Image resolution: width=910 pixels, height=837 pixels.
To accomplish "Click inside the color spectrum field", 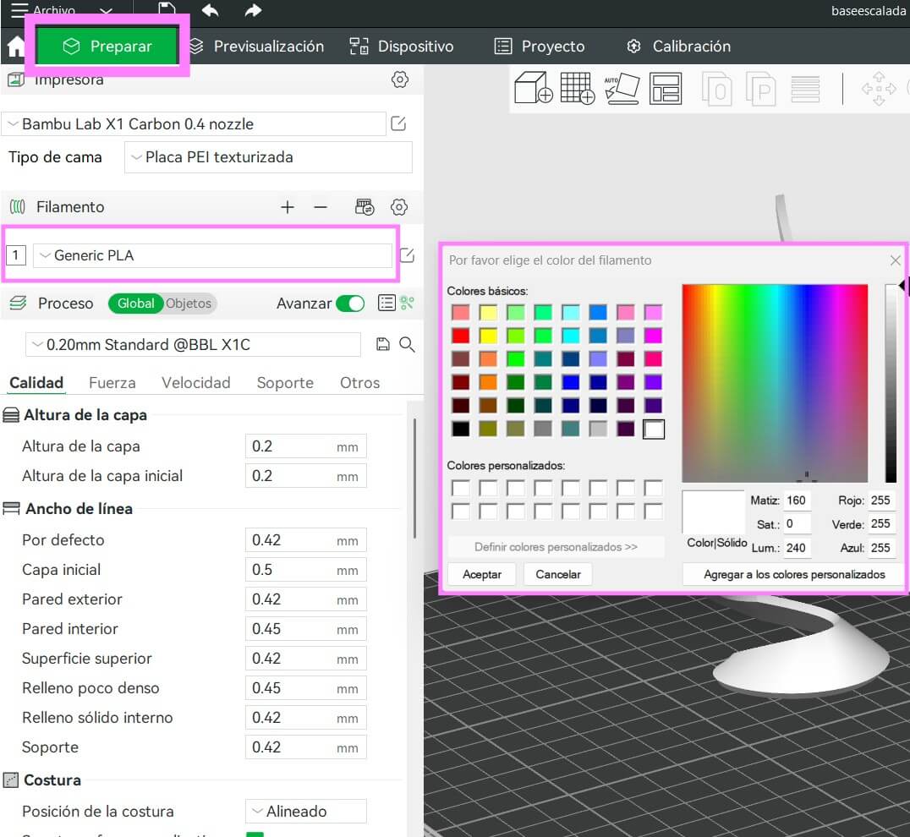I will (x=775, y=383).
